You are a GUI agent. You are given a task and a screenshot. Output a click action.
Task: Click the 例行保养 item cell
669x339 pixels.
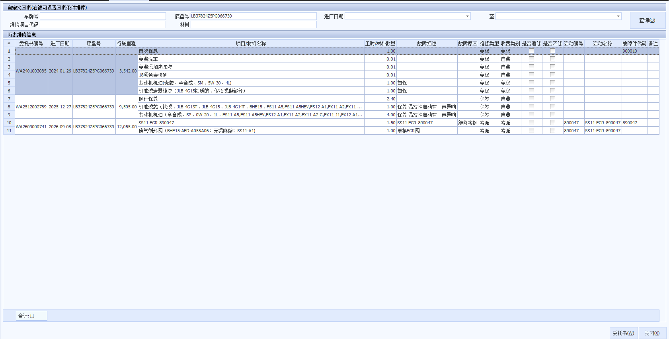(x=251, y=99)
